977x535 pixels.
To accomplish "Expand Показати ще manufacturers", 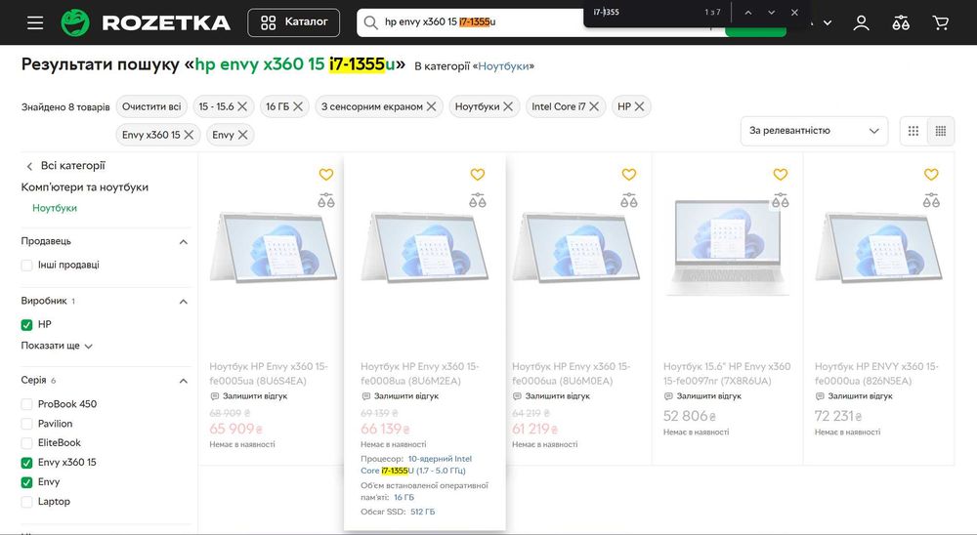I will pos(57,346).
